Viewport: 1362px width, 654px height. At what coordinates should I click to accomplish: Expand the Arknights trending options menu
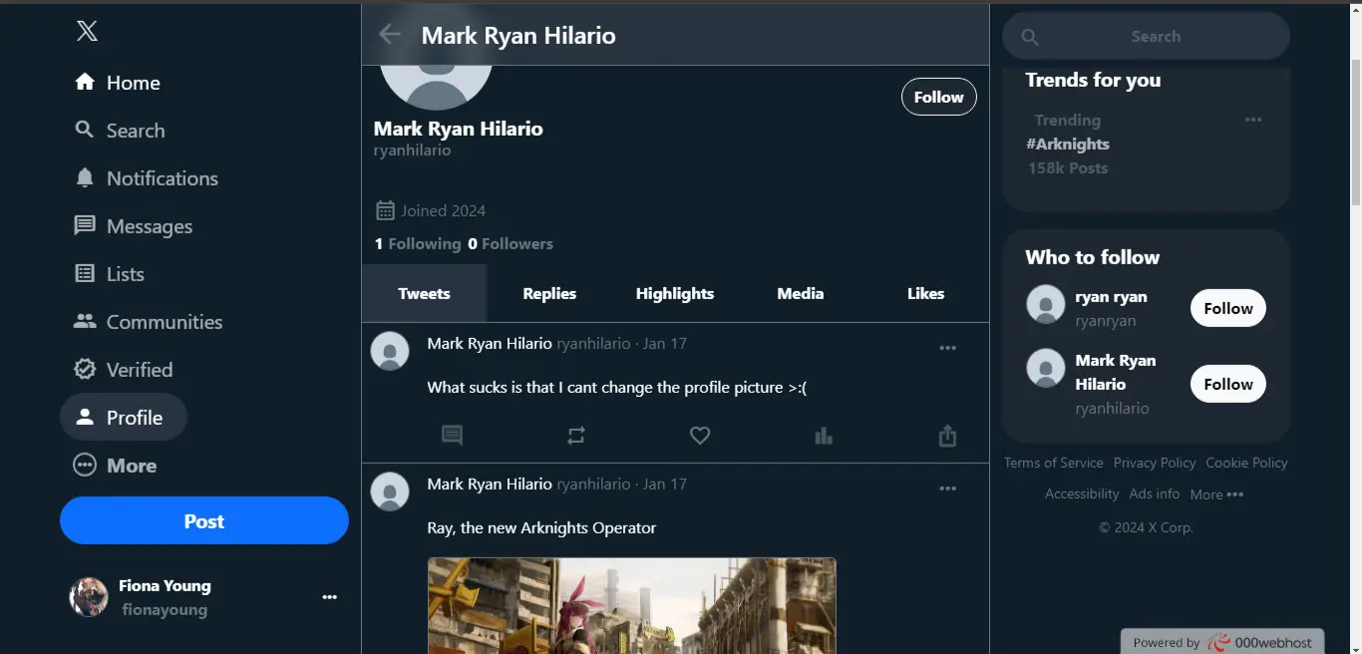pos(1253,120)
